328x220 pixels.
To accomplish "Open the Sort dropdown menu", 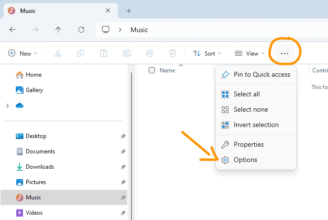I will (207, 53).
